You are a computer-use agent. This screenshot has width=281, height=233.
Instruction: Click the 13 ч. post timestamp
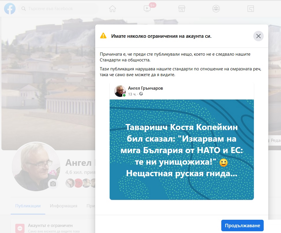click(x=132, y=94)
